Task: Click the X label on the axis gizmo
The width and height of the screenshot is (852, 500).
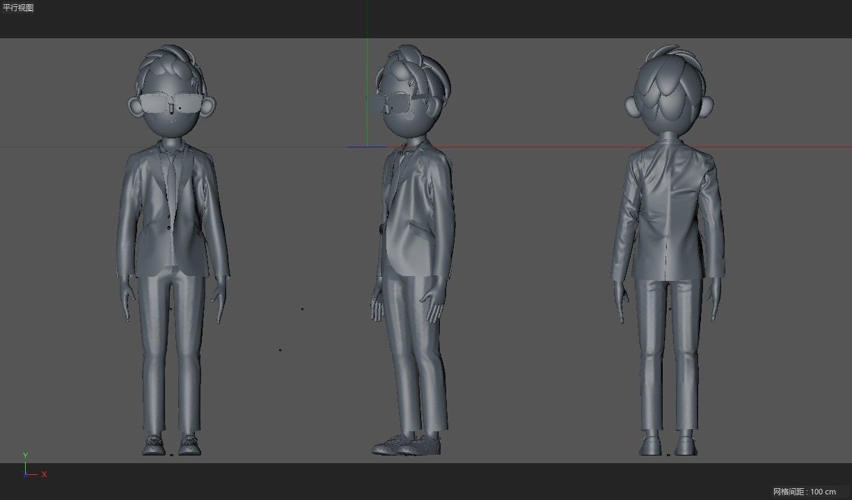Action: pos(44,474)
